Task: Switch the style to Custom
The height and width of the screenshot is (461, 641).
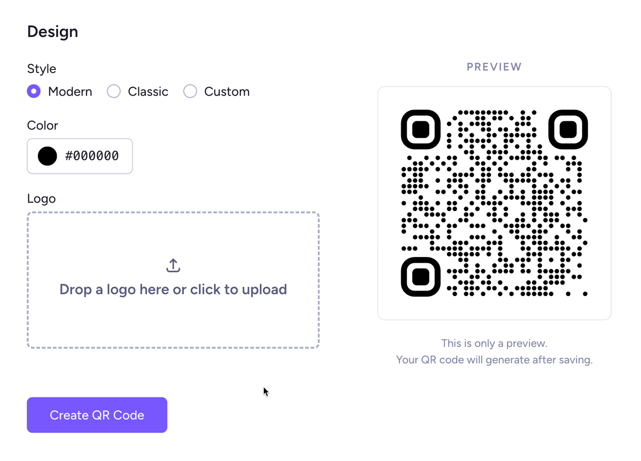Action: pos(190,91)
